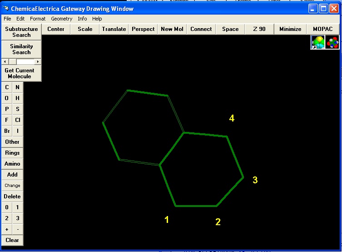The height and width of the screenshot is (252, 342).
Task: Select the iodine I element button
Action: tap(18, 131)
